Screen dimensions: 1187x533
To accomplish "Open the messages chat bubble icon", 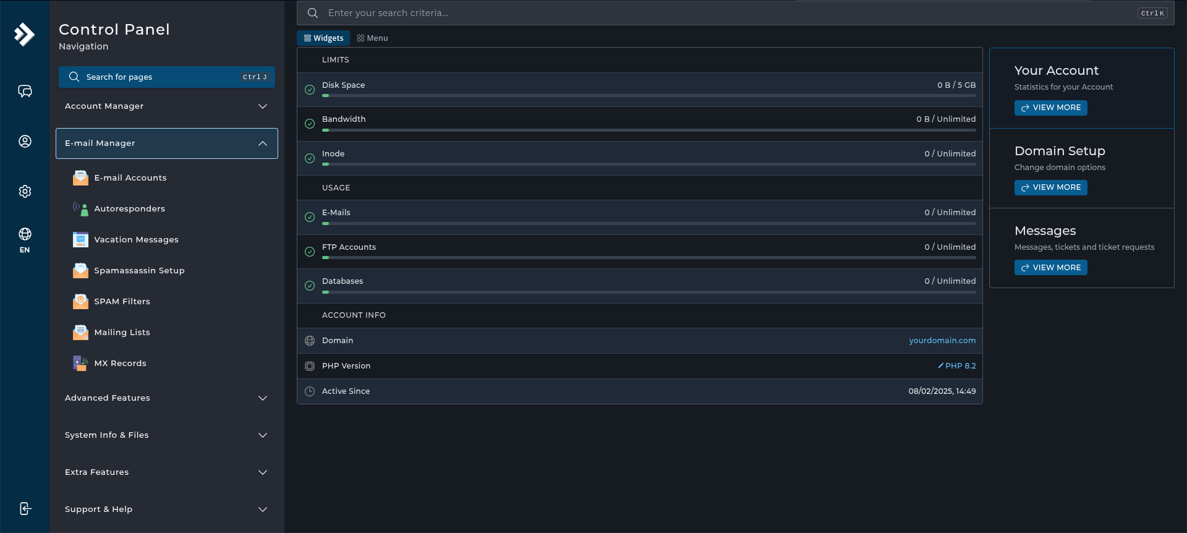I will 25,92.
